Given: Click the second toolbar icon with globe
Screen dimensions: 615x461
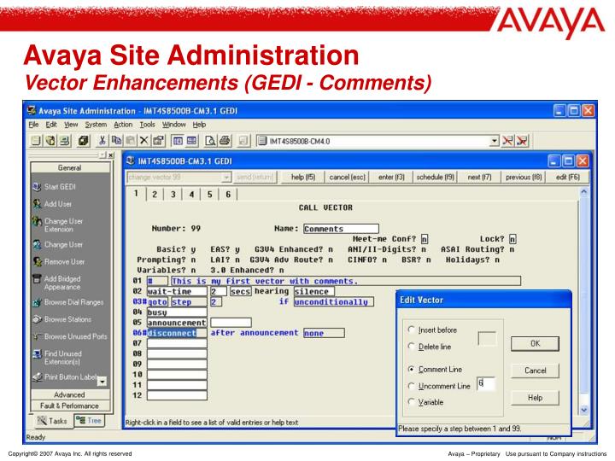Looking at the screenshot, I should [x=50, y=141].
